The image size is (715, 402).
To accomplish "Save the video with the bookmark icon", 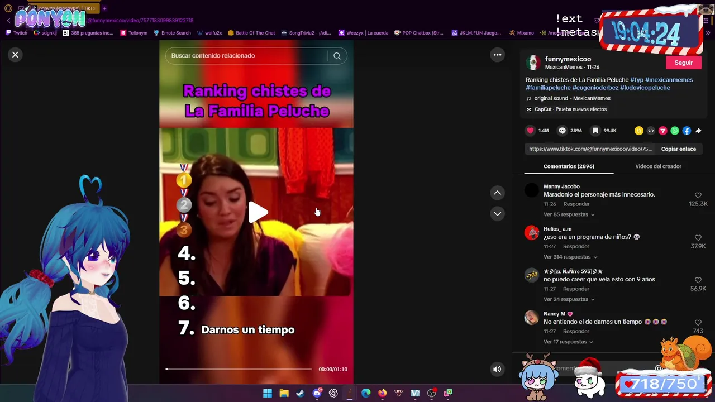I will (x=595, y=131).
